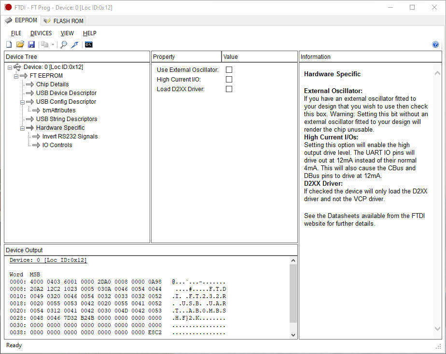Click the High Current I/O label
The height and width of the screenshot is (354, 446).
[179, 80]
